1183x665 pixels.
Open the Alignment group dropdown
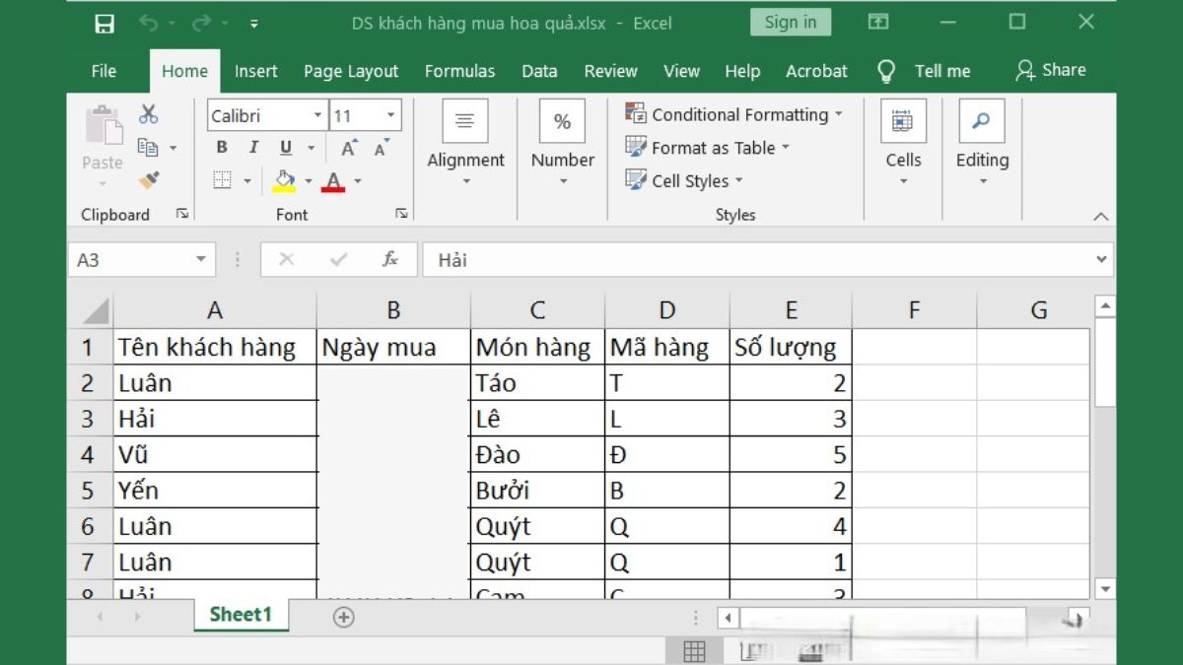point(465,143)
